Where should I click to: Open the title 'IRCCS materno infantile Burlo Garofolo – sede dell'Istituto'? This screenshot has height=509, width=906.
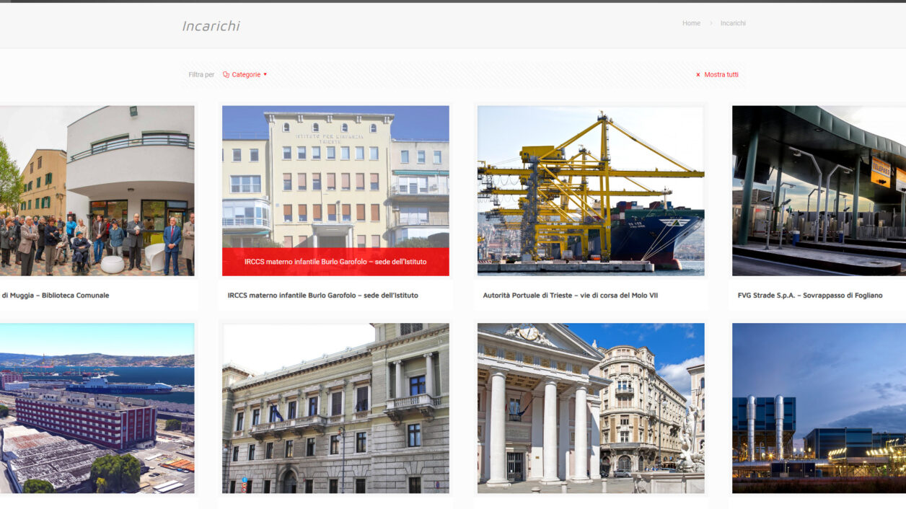(x=322, y=295)
